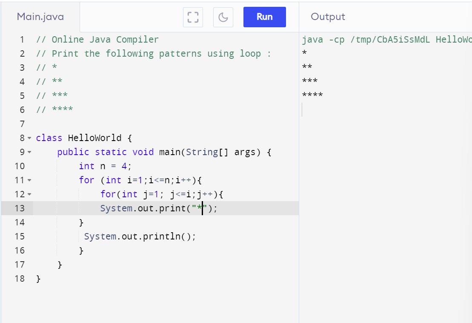Click the '// ***' comment on line 5
This screenshot has height=323, width=472.
point(52,96)
